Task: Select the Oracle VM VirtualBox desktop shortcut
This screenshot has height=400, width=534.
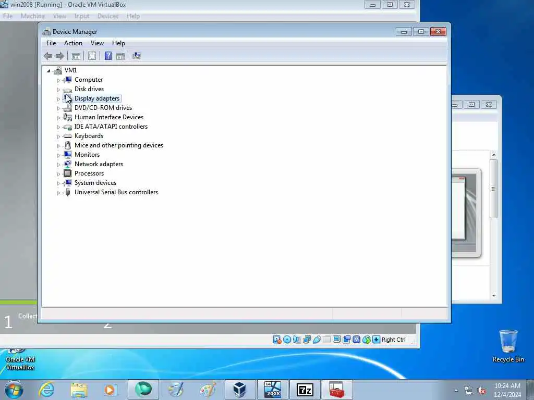Action: click(20, 359)
